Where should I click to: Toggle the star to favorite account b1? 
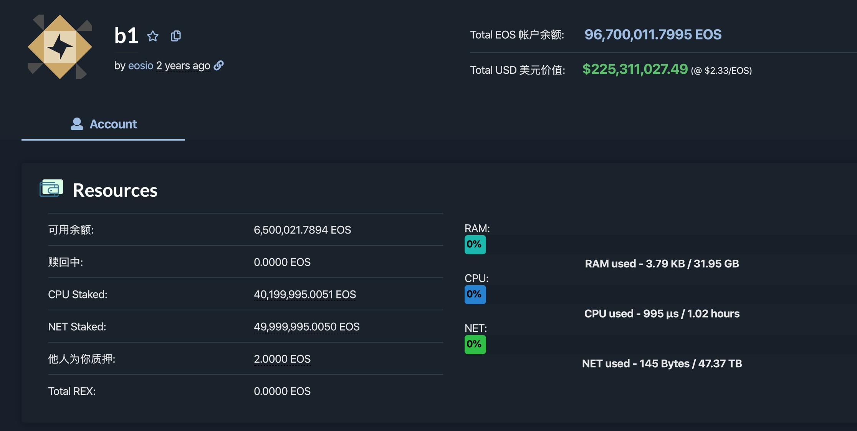tap(153, 36)
